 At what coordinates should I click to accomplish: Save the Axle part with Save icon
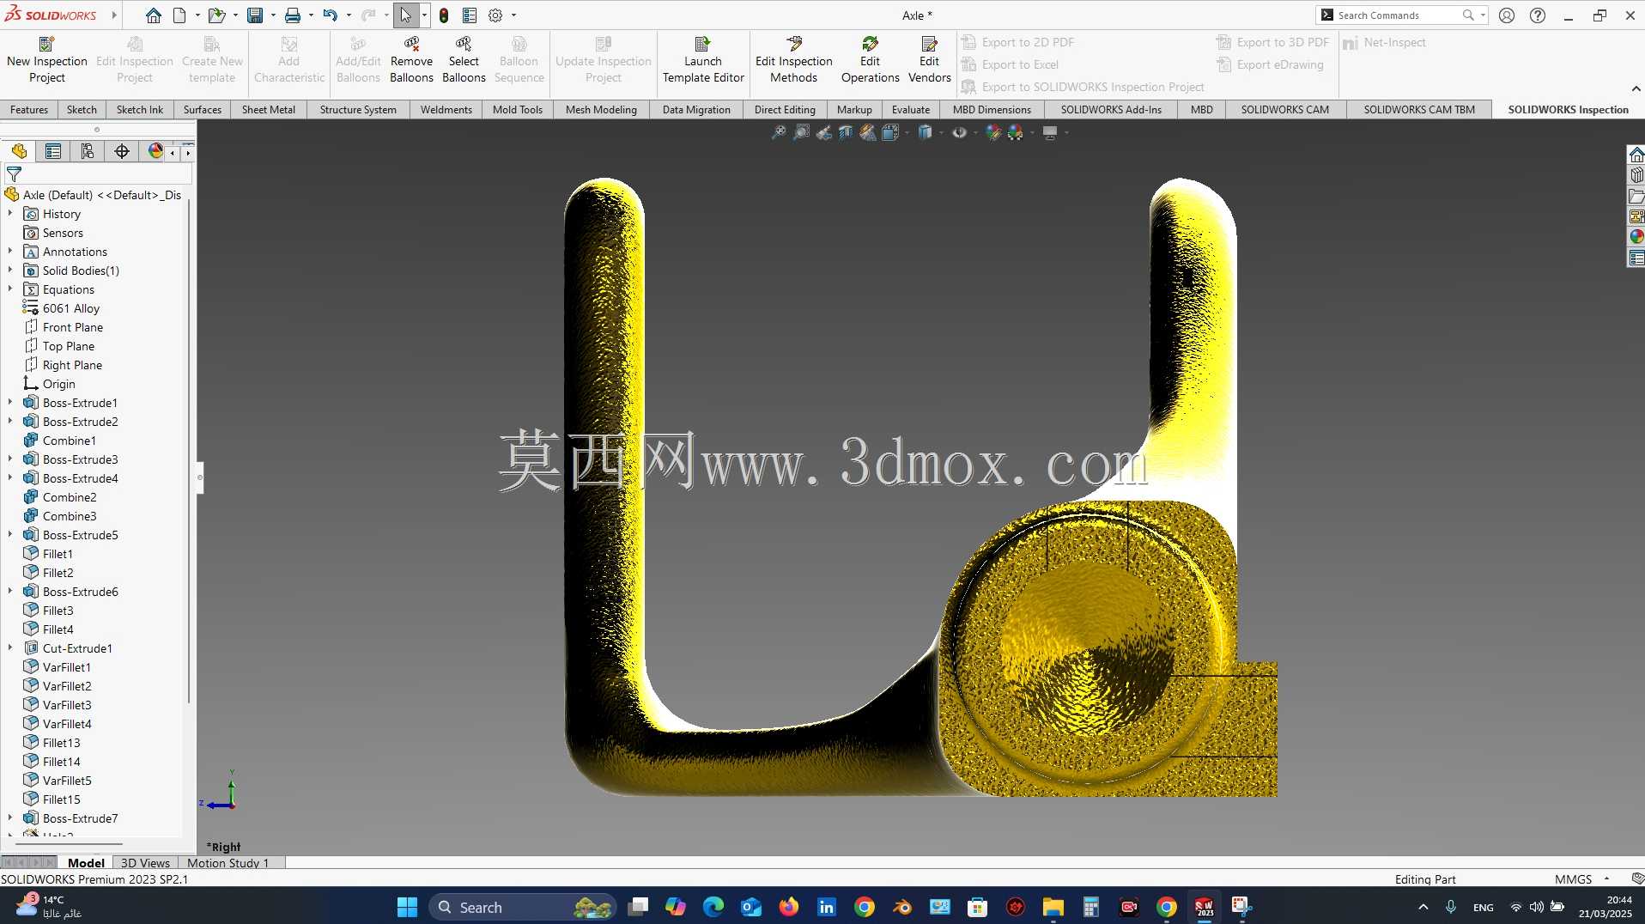point(255,15)
